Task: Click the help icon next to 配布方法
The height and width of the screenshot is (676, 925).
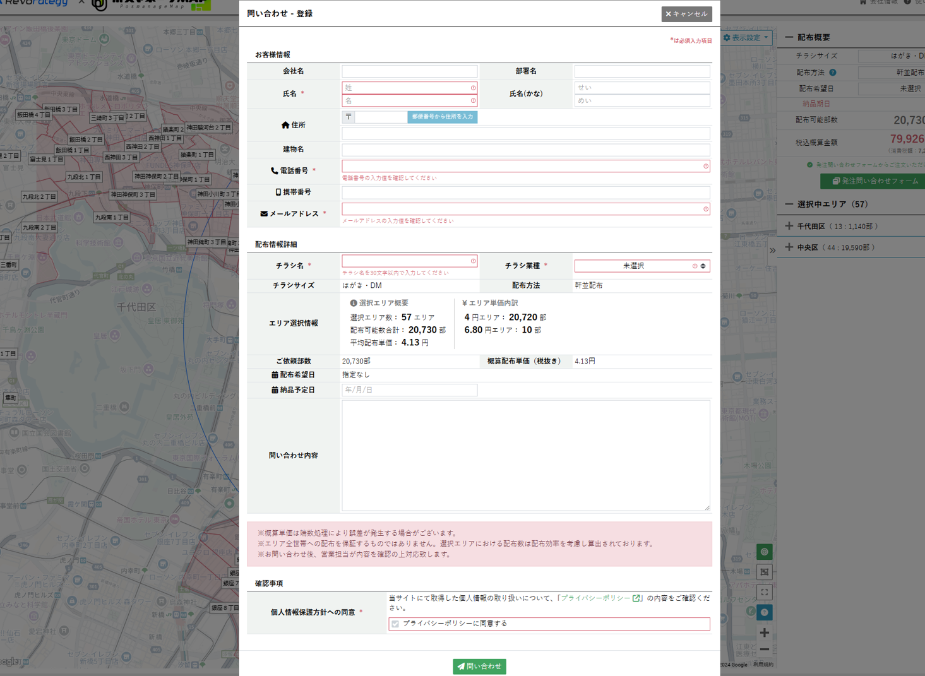Action: tap(833, 73)
